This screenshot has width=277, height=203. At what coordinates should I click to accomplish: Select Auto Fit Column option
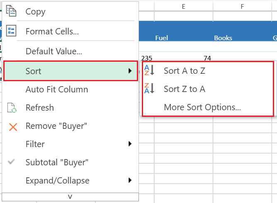point(57,89)
